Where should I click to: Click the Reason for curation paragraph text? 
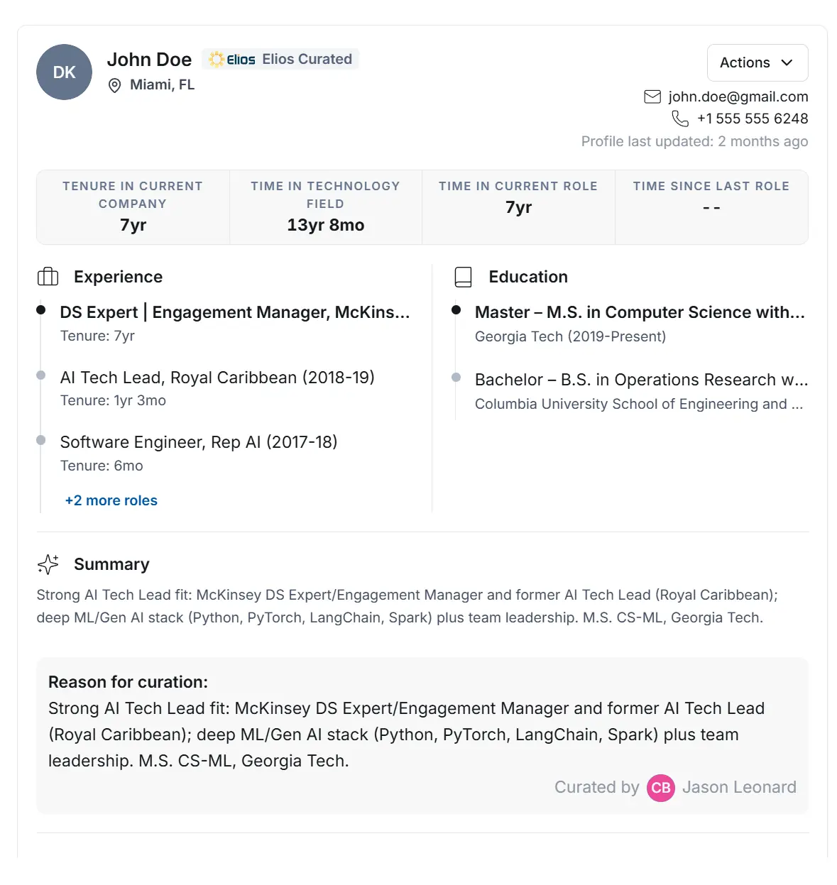pos(406,735)
